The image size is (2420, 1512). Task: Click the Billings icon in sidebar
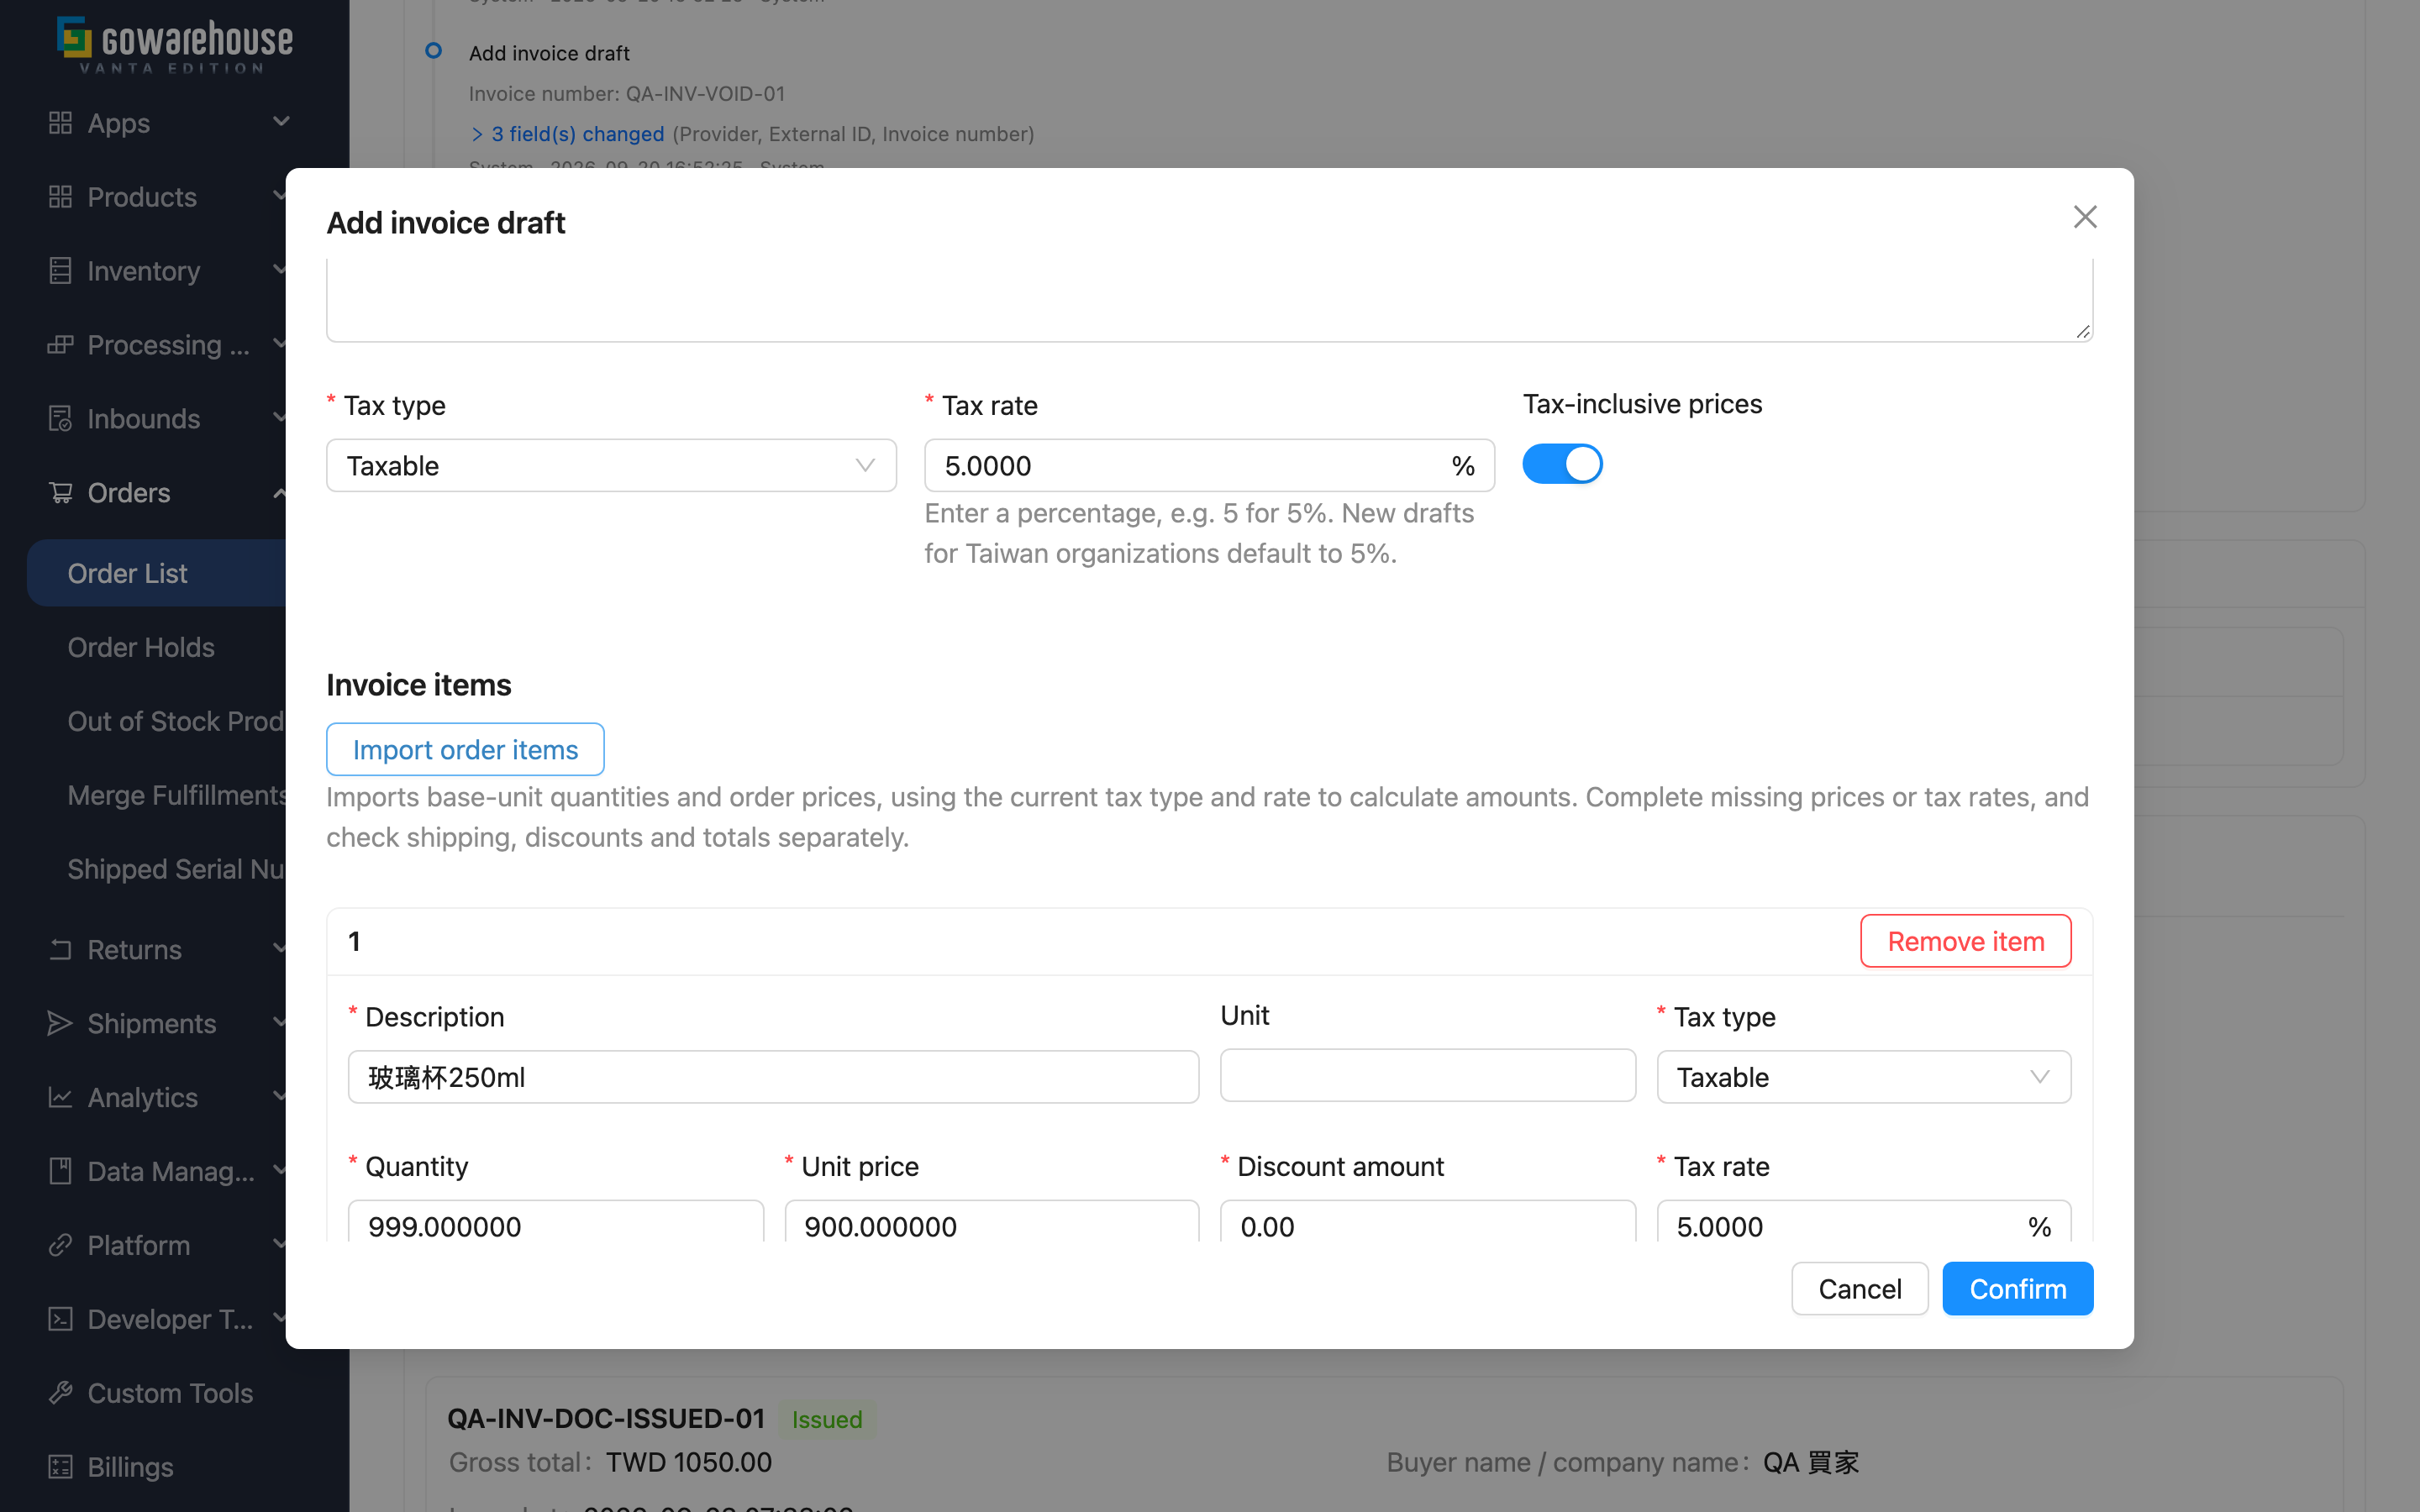[x=60, y=1467]
